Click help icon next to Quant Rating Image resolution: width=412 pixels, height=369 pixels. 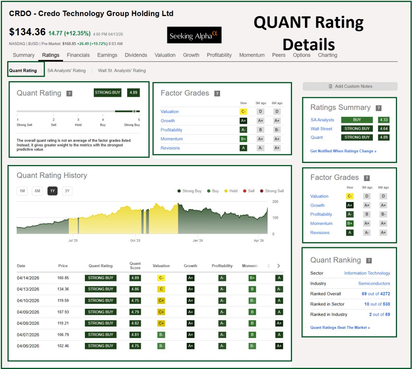click(69, 94)
